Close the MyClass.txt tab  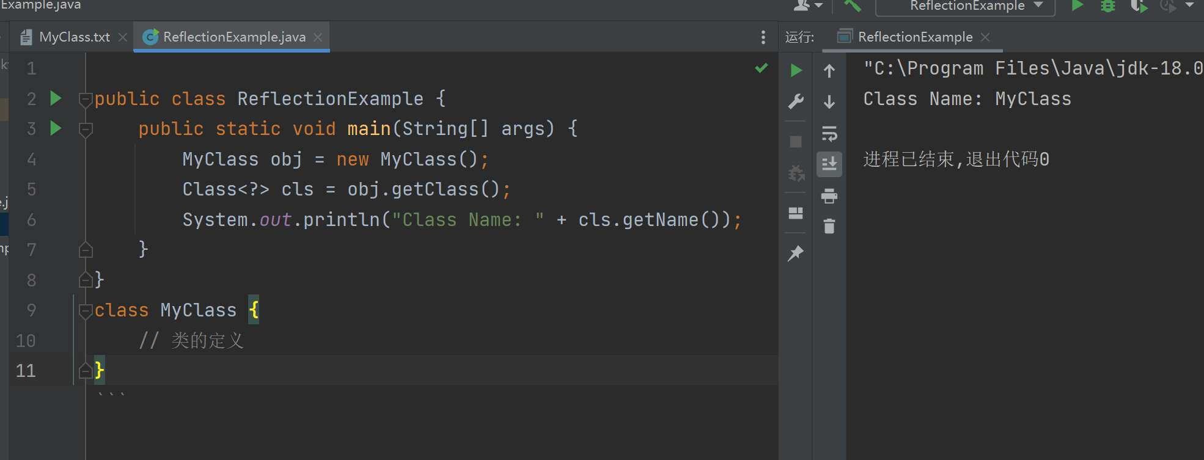click(123, 37)
